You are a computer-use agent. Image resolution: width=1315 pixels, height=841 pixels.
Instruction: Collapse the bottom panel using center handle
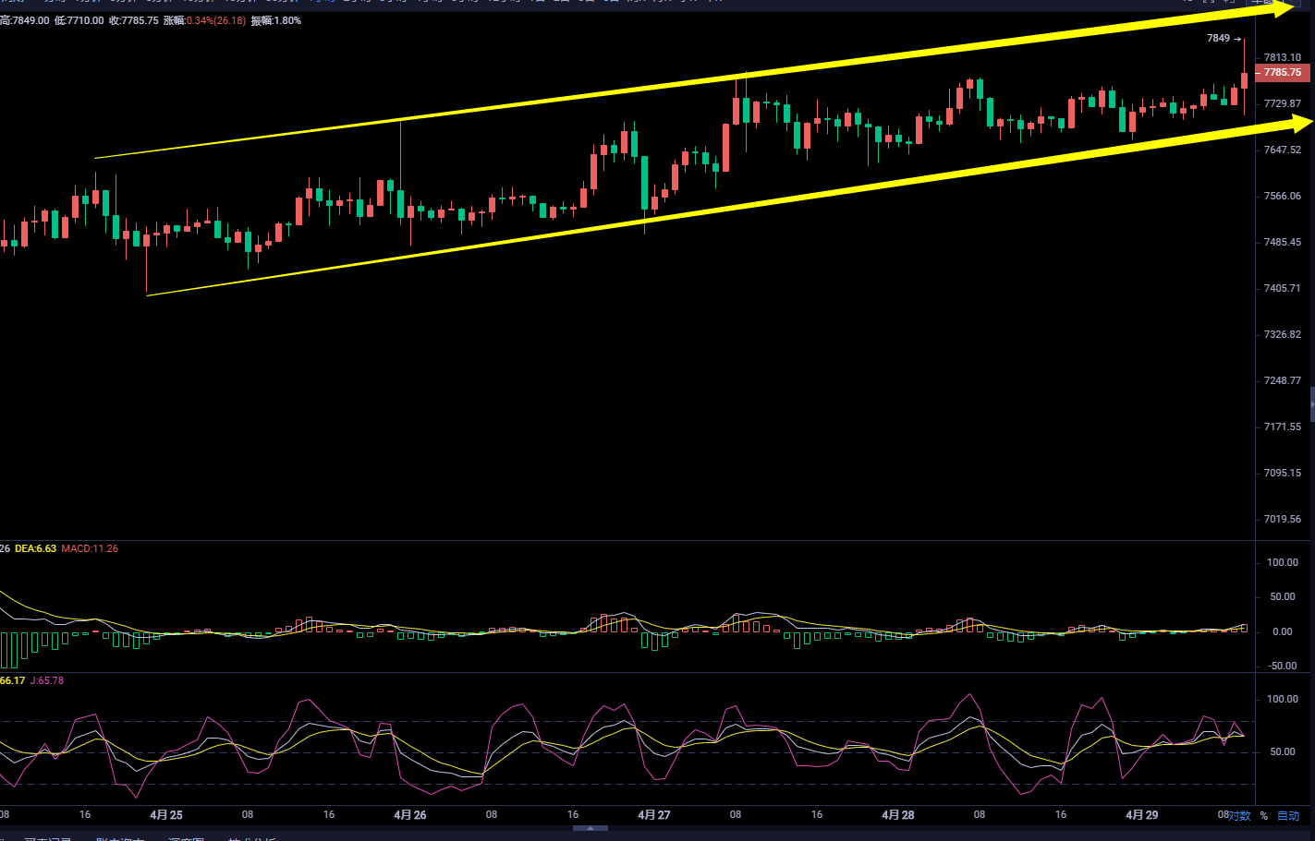(591, 829)
